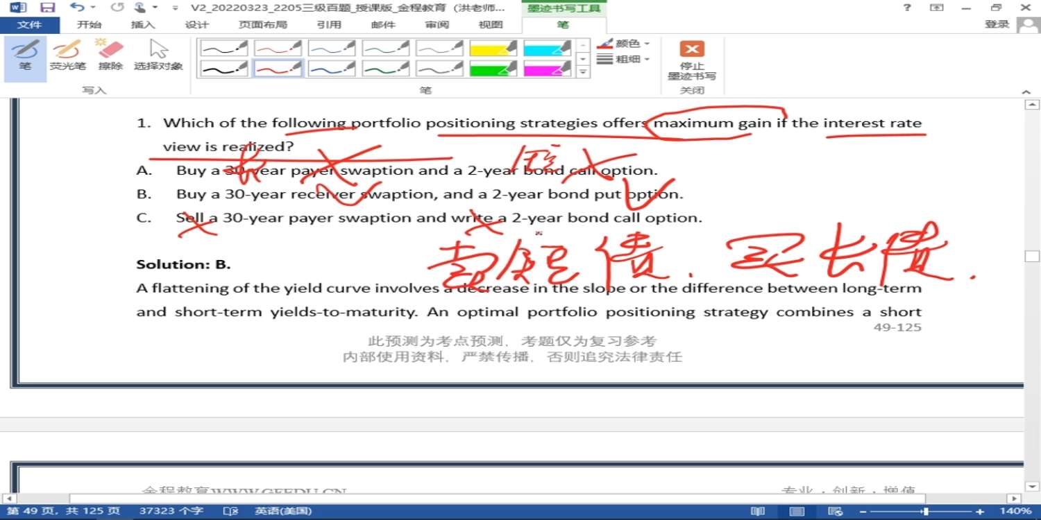Click 停止墨迹书写 to stop inking
Viewport: 1041px width, 520px height.
click(692, 60)
